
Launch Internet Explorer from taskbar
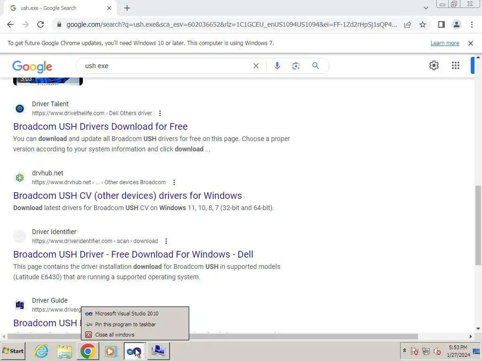tap(41, 351)
